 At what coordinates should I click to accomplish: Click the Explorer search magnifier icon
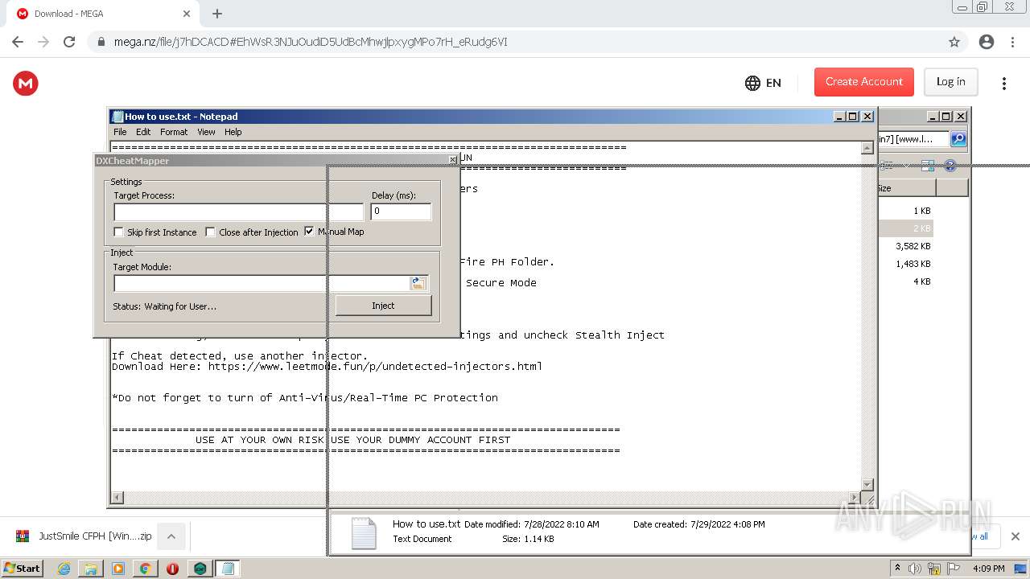[958, 139]
